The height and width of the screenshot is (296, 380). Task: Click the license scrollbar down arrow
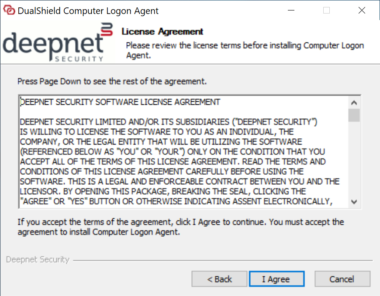click(354, 202)
